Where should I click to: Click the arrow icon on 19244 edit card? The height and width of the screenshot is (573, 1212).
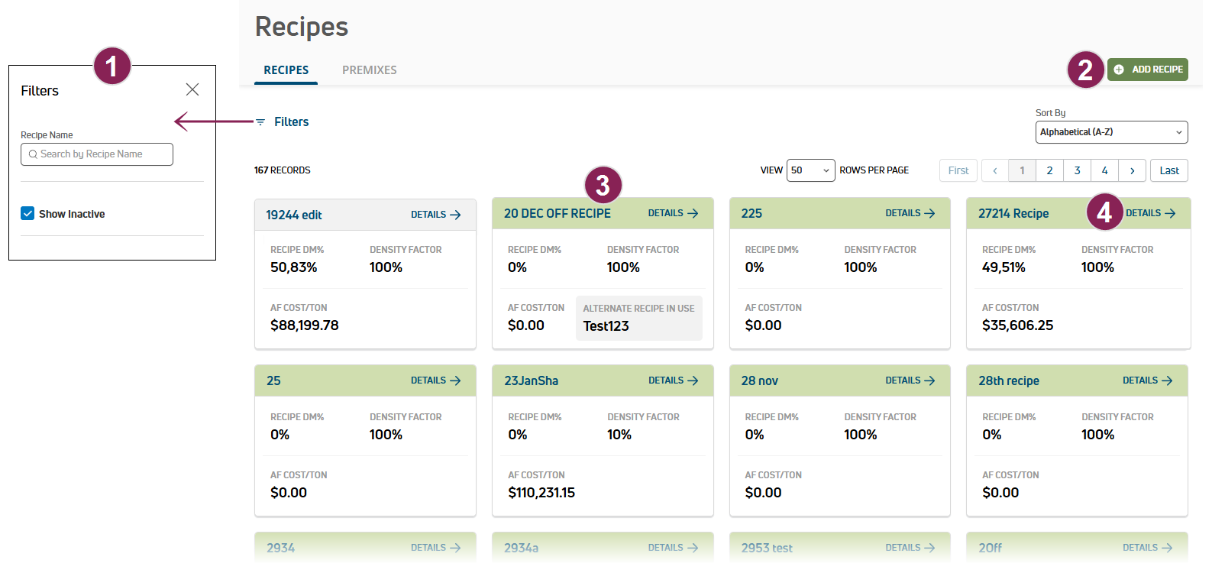(x=456, y=215)
